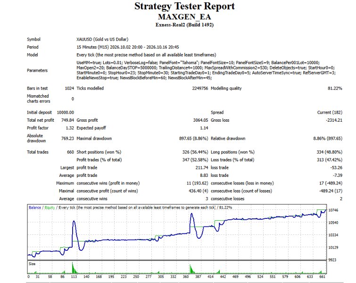This screenshot has width=356, height=283.
Task: Select the average loss trade -7.39 value
Action: [338, 175]
